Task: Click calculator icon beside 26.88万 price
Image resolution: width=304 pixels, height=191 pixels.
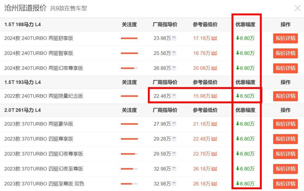Action: 174,68
